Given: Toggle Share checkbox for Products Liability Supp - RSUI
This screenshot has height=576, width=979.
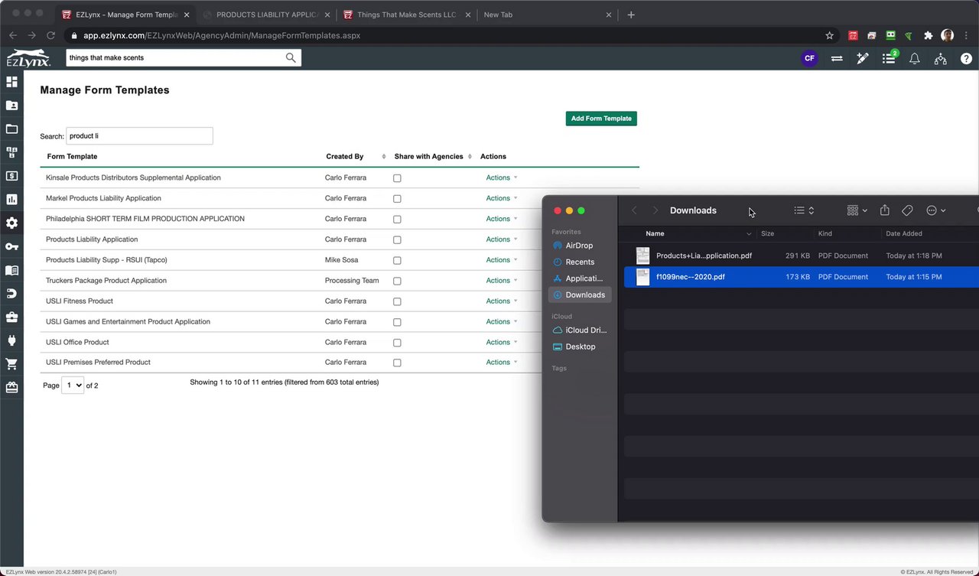Looking at the screenshot, I should tap(397, 261).
